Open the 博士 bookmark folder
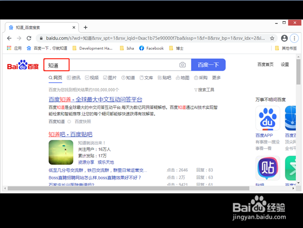Image resolution: width=303 pixels, height=228 pixels. pyautogui.click(x=176, y=48)
